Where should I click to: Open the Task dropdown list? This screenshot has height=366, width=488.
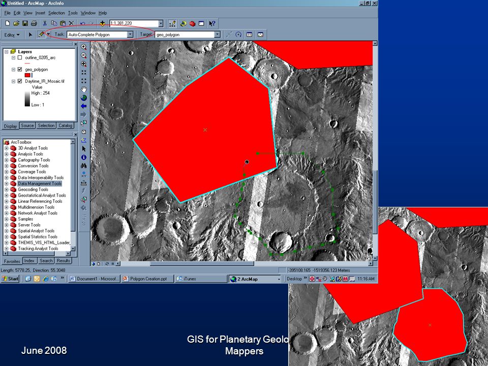click(x=130, y=35)
